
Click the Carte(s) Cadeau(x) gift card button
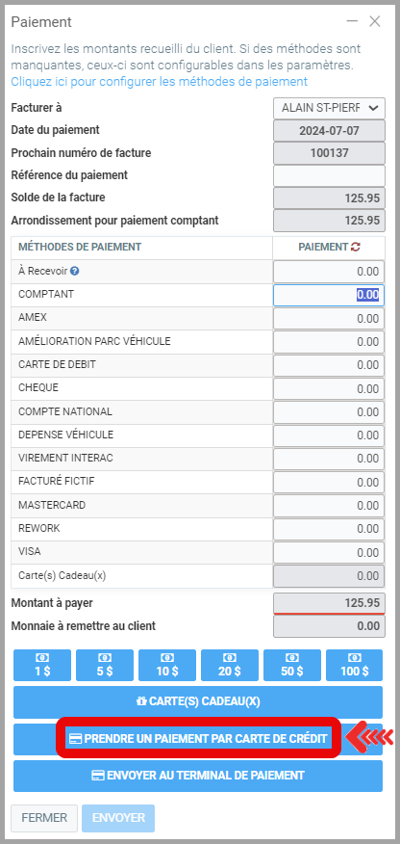click(x=198, y=702)
